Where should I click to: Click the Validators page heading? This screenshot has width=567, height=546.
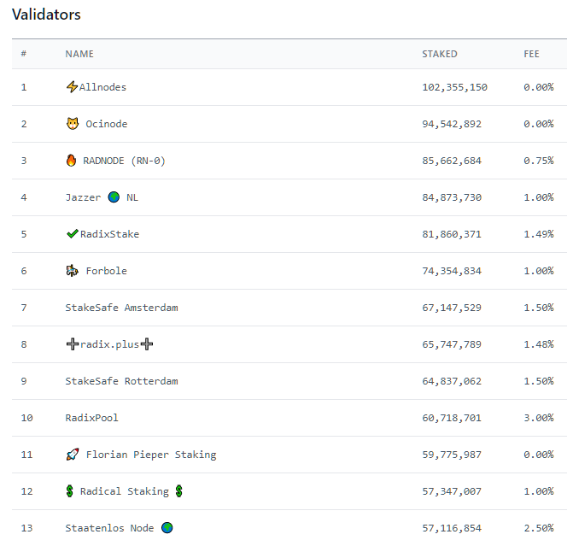(x=46, y=15)
